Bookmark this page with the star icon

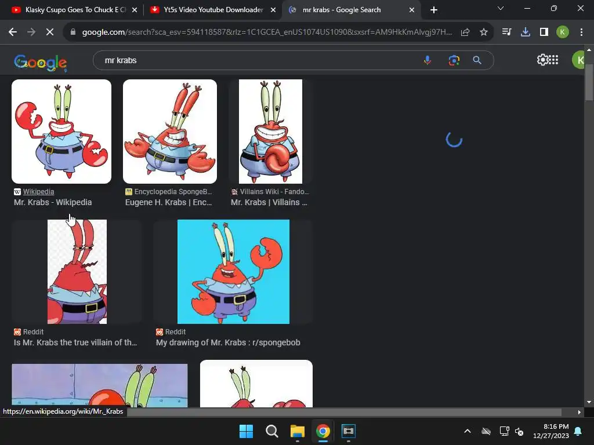pos(483,32)
